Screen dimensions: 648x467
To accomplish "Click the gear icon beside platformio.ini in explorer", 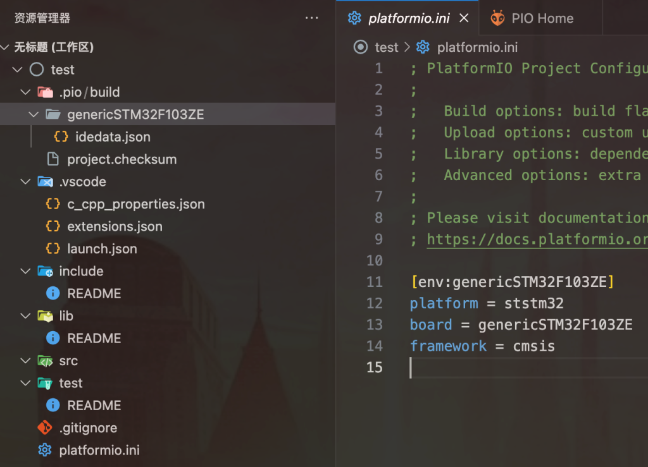I will (45, 451).
